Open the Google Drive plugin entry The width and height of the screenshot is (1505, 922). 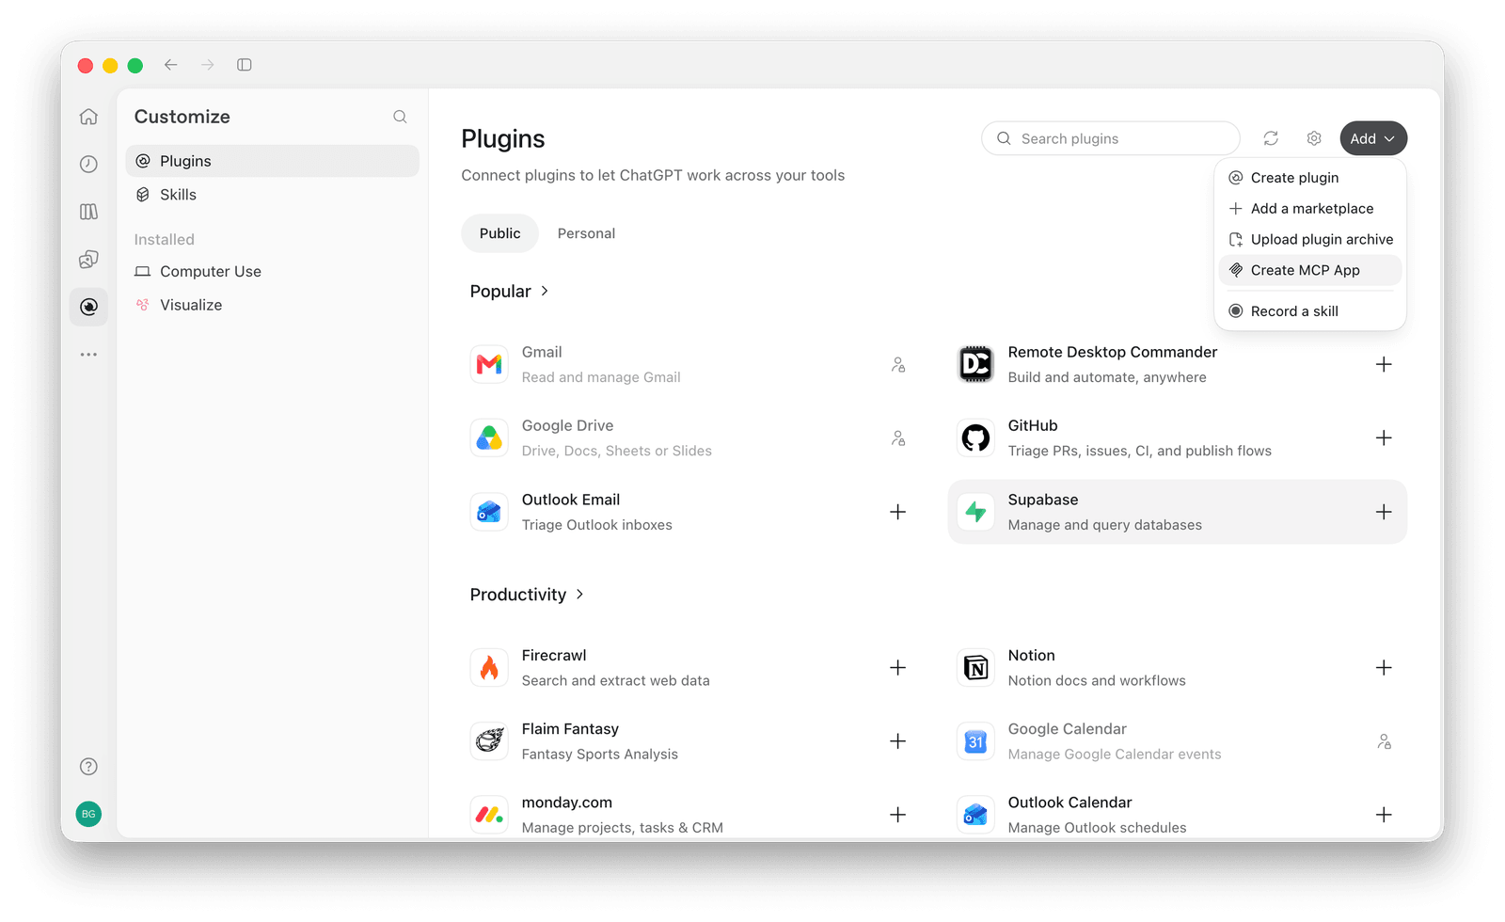(689, 437)
